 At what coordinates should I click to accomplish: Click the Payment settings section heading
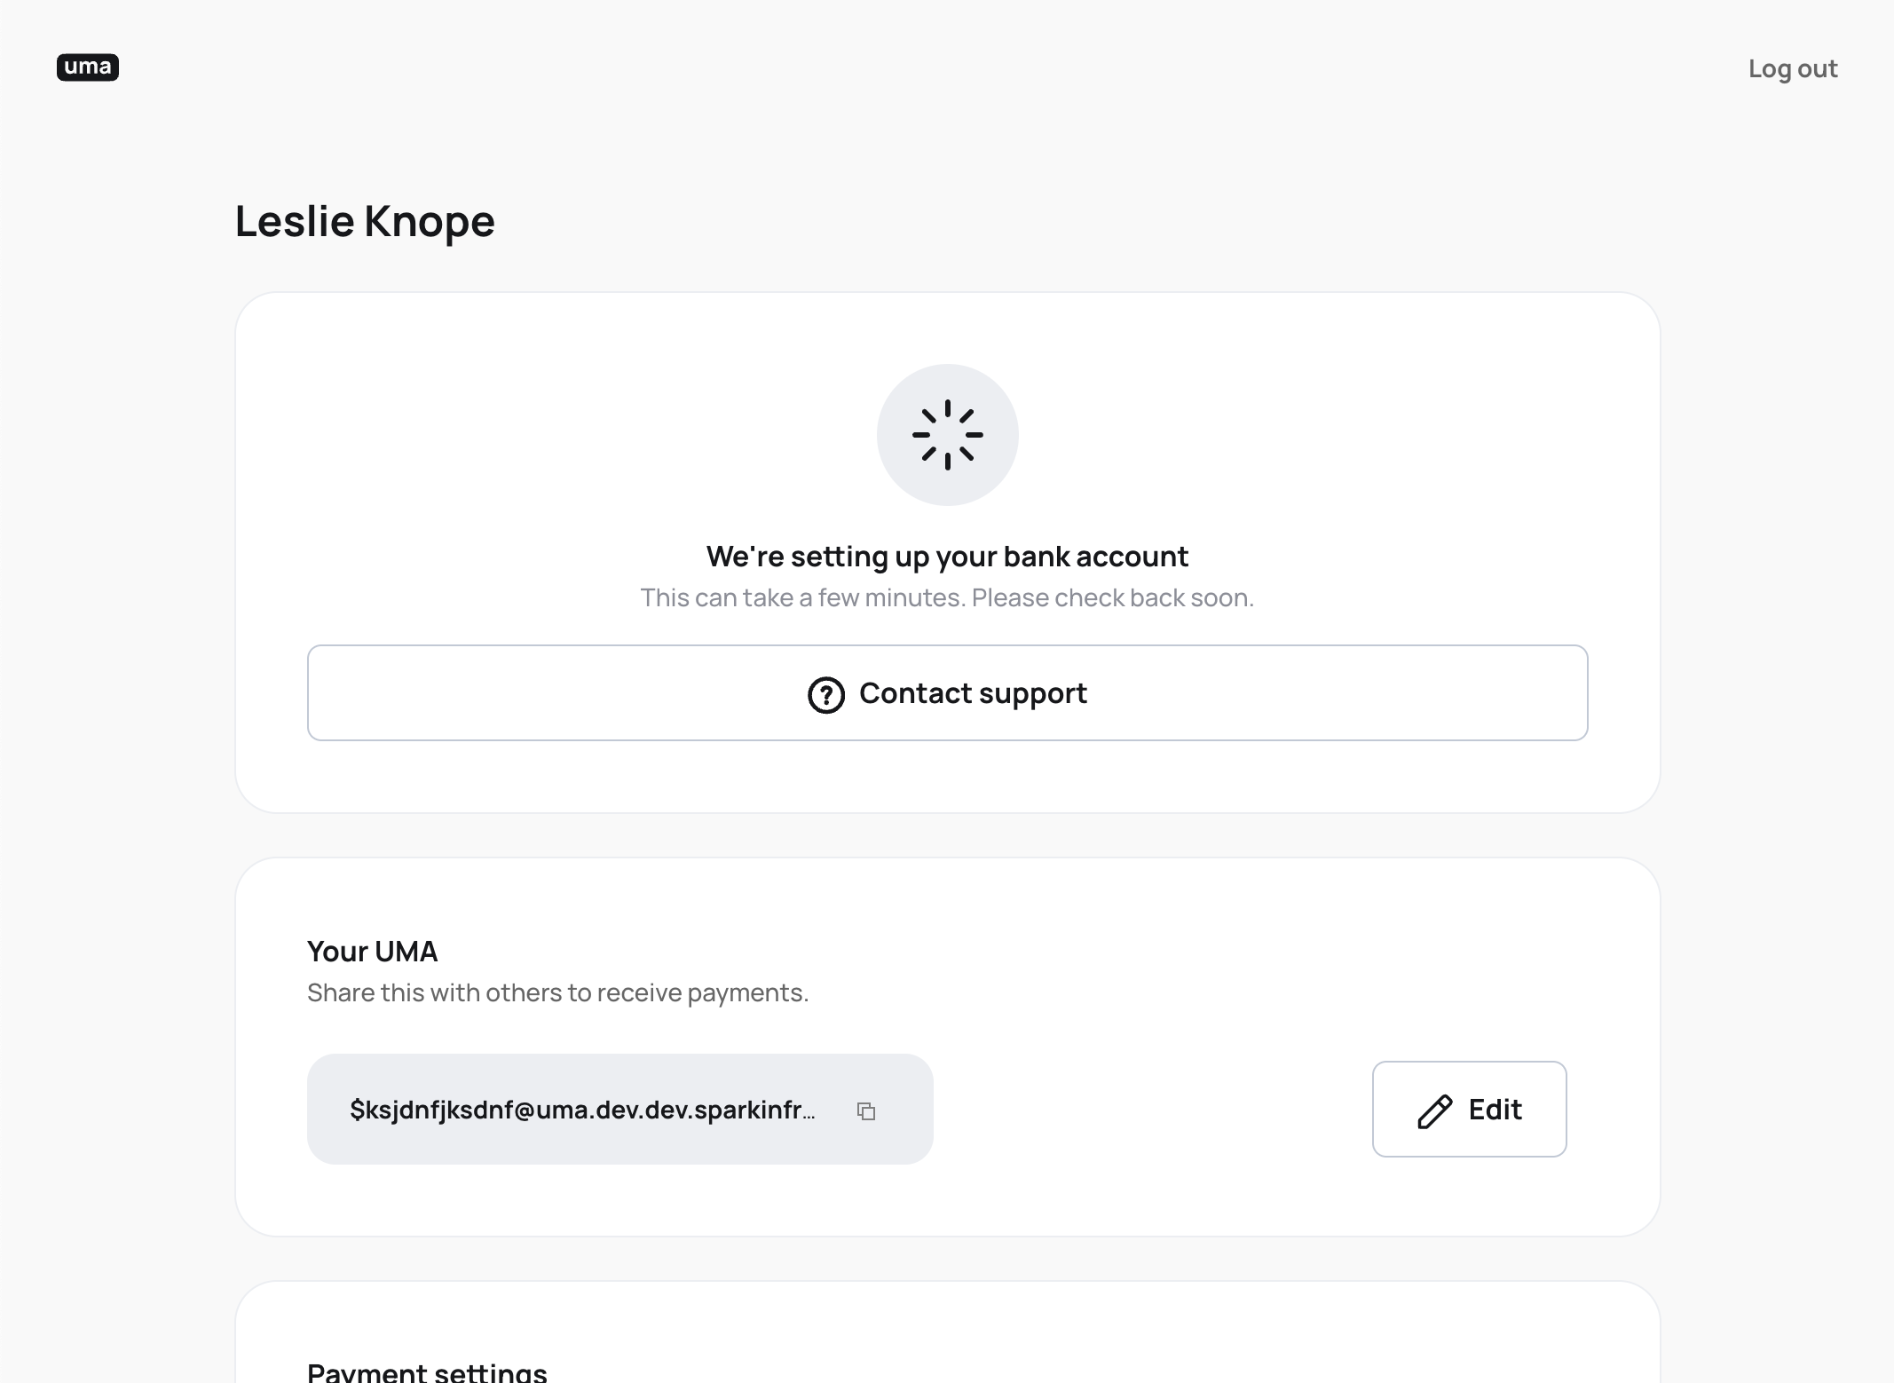tap(428, 1371)
